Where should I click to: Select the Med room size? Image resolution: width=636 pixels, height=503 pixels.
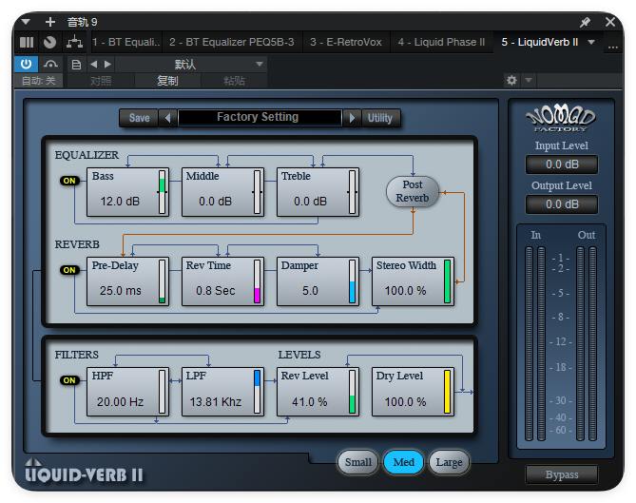click(x=404, y=462)
